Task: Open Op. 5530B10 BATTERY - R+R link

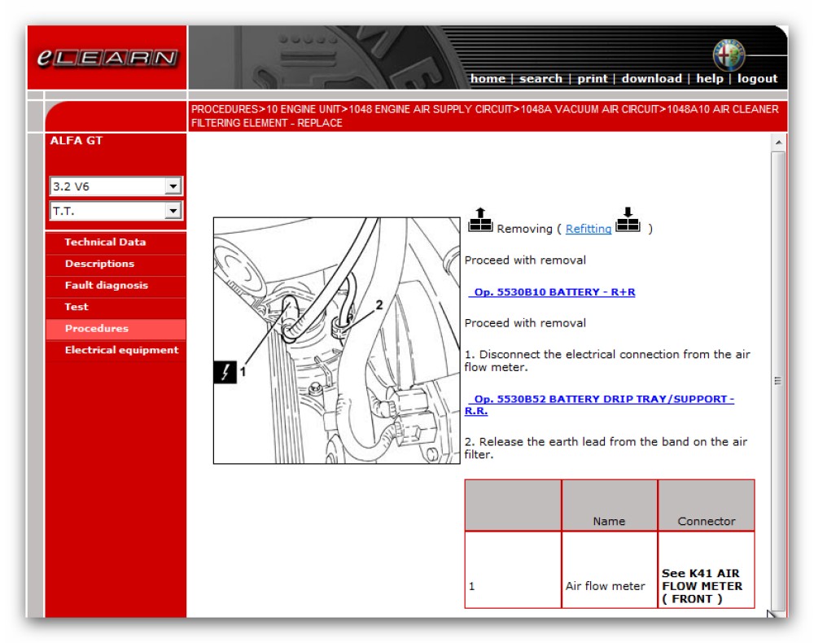Action: tap(554, 292)
